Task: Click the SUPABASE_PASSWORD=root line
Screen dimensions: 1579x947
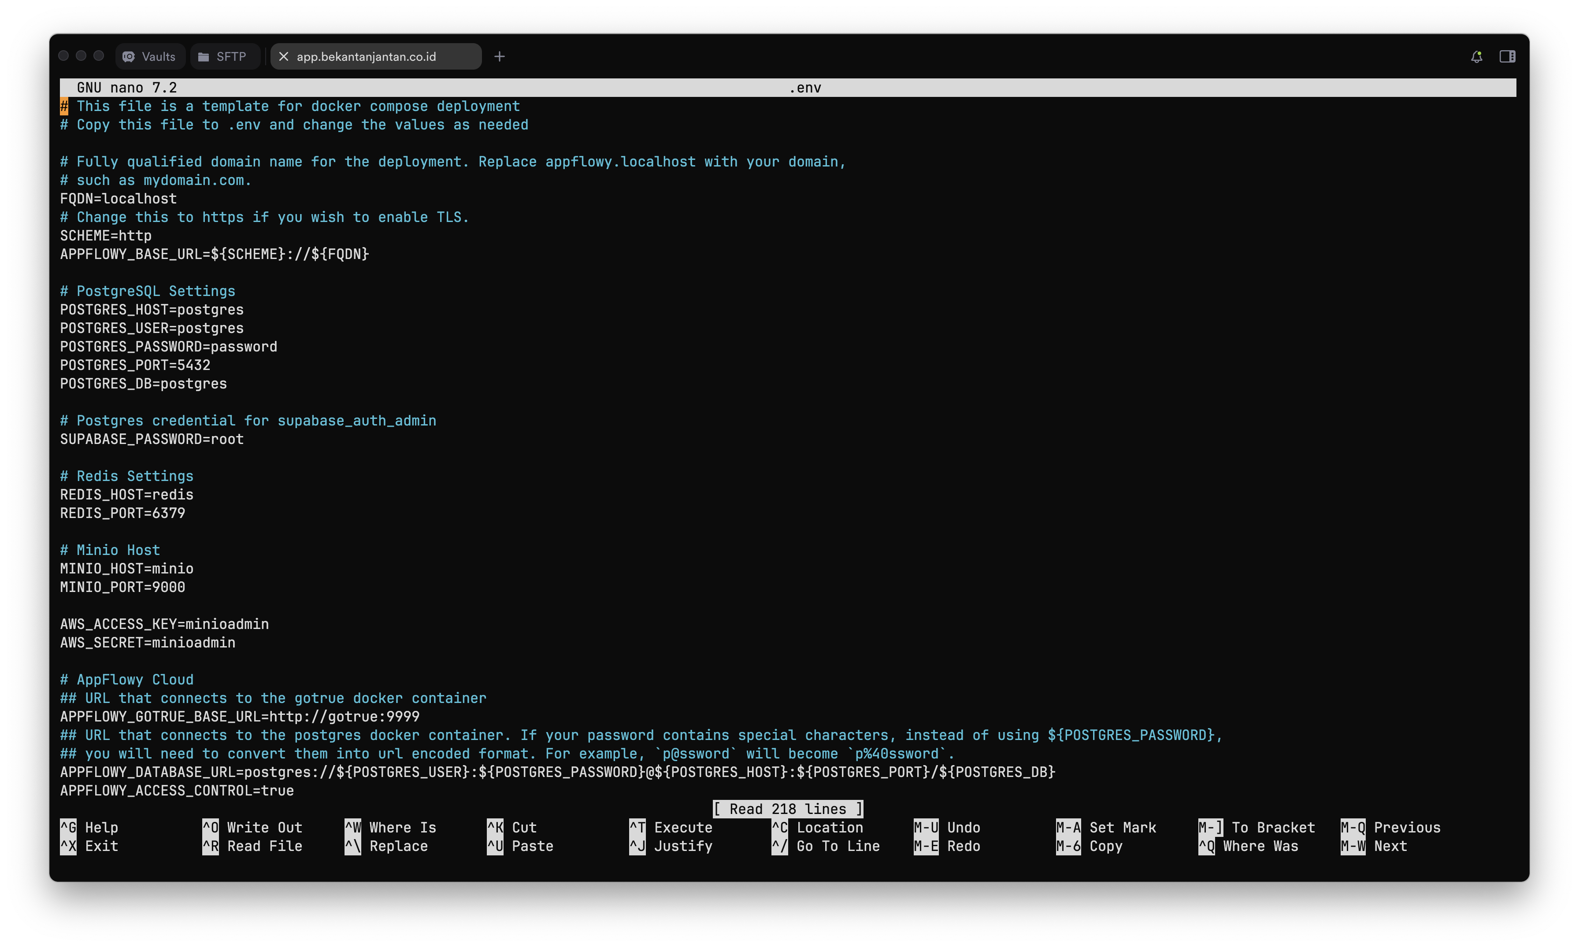Action: [152, 439]
